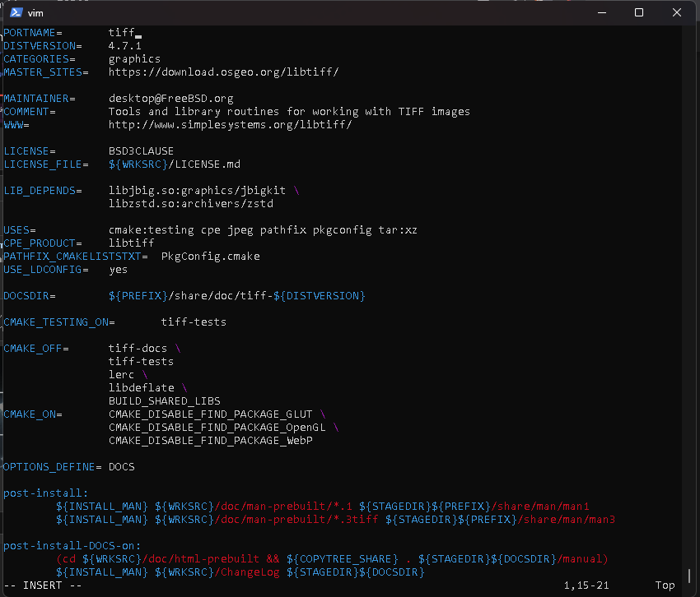Image resolution: width=700 pixels, height=597 pixels.
Task: Click 'lerc' in CMAKE_OFF list
Action: 121,375
